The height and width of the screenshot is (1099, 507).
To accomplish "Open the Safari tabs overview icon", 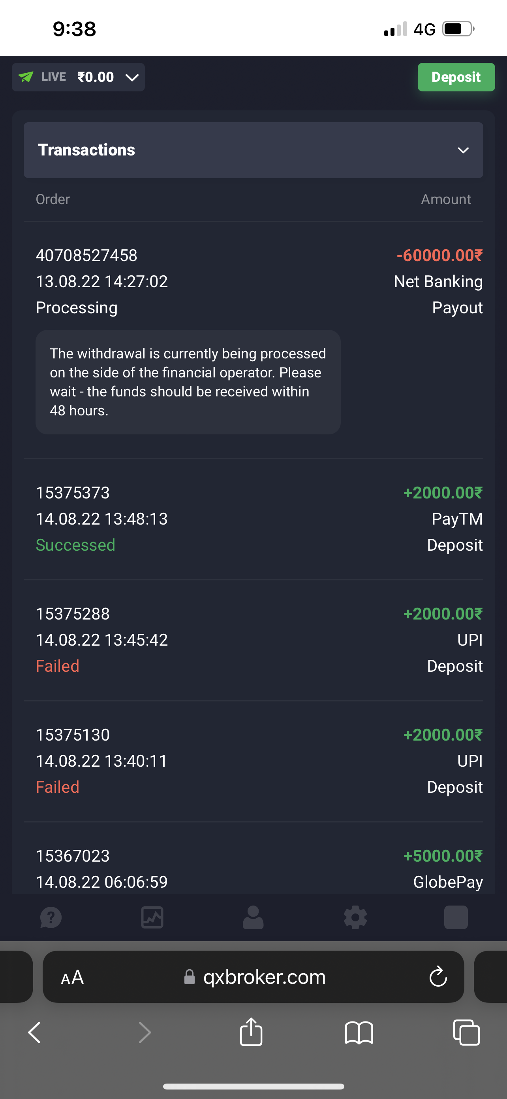I will tap(467, 1033).
